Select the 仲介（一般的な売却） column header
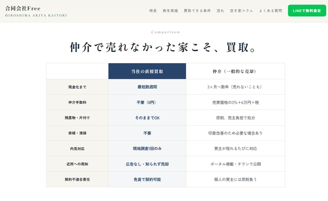This screenshot has width=328, height=201. pyautogui.click(x=235, y=71)
